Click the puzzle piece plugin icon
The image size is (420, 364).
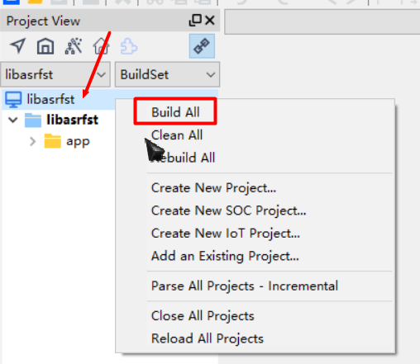point(129,46)
